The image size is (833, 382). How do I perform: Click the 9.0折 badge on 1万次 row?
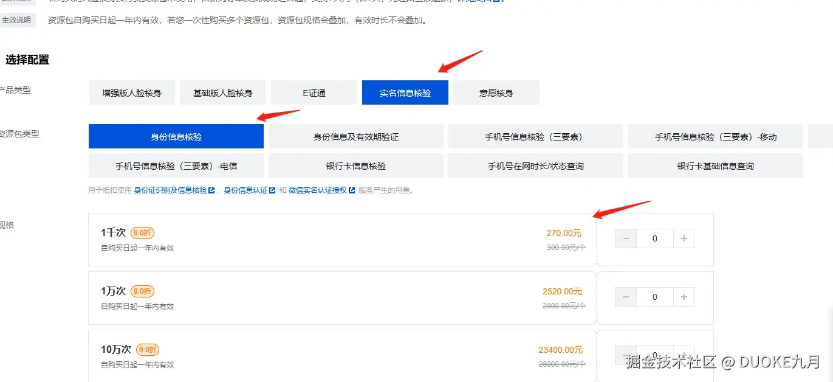(142, 291)
